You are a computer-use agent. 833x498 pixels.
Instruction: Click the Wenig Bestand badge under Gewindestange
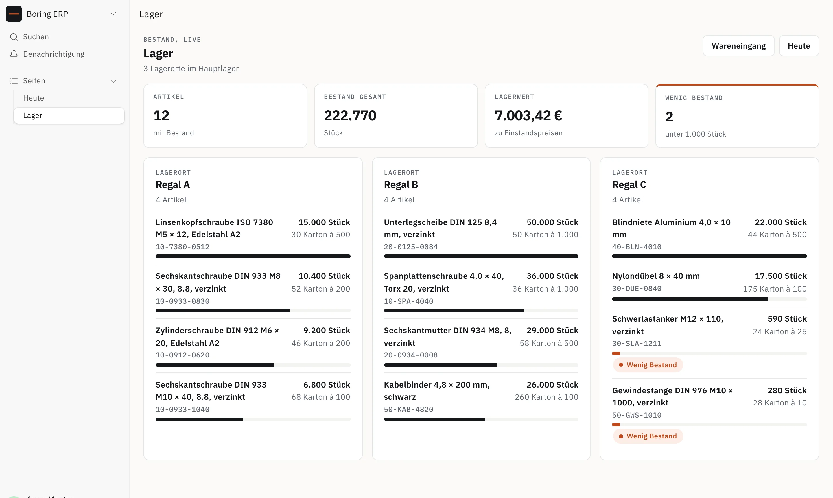[x=648, y=436]
